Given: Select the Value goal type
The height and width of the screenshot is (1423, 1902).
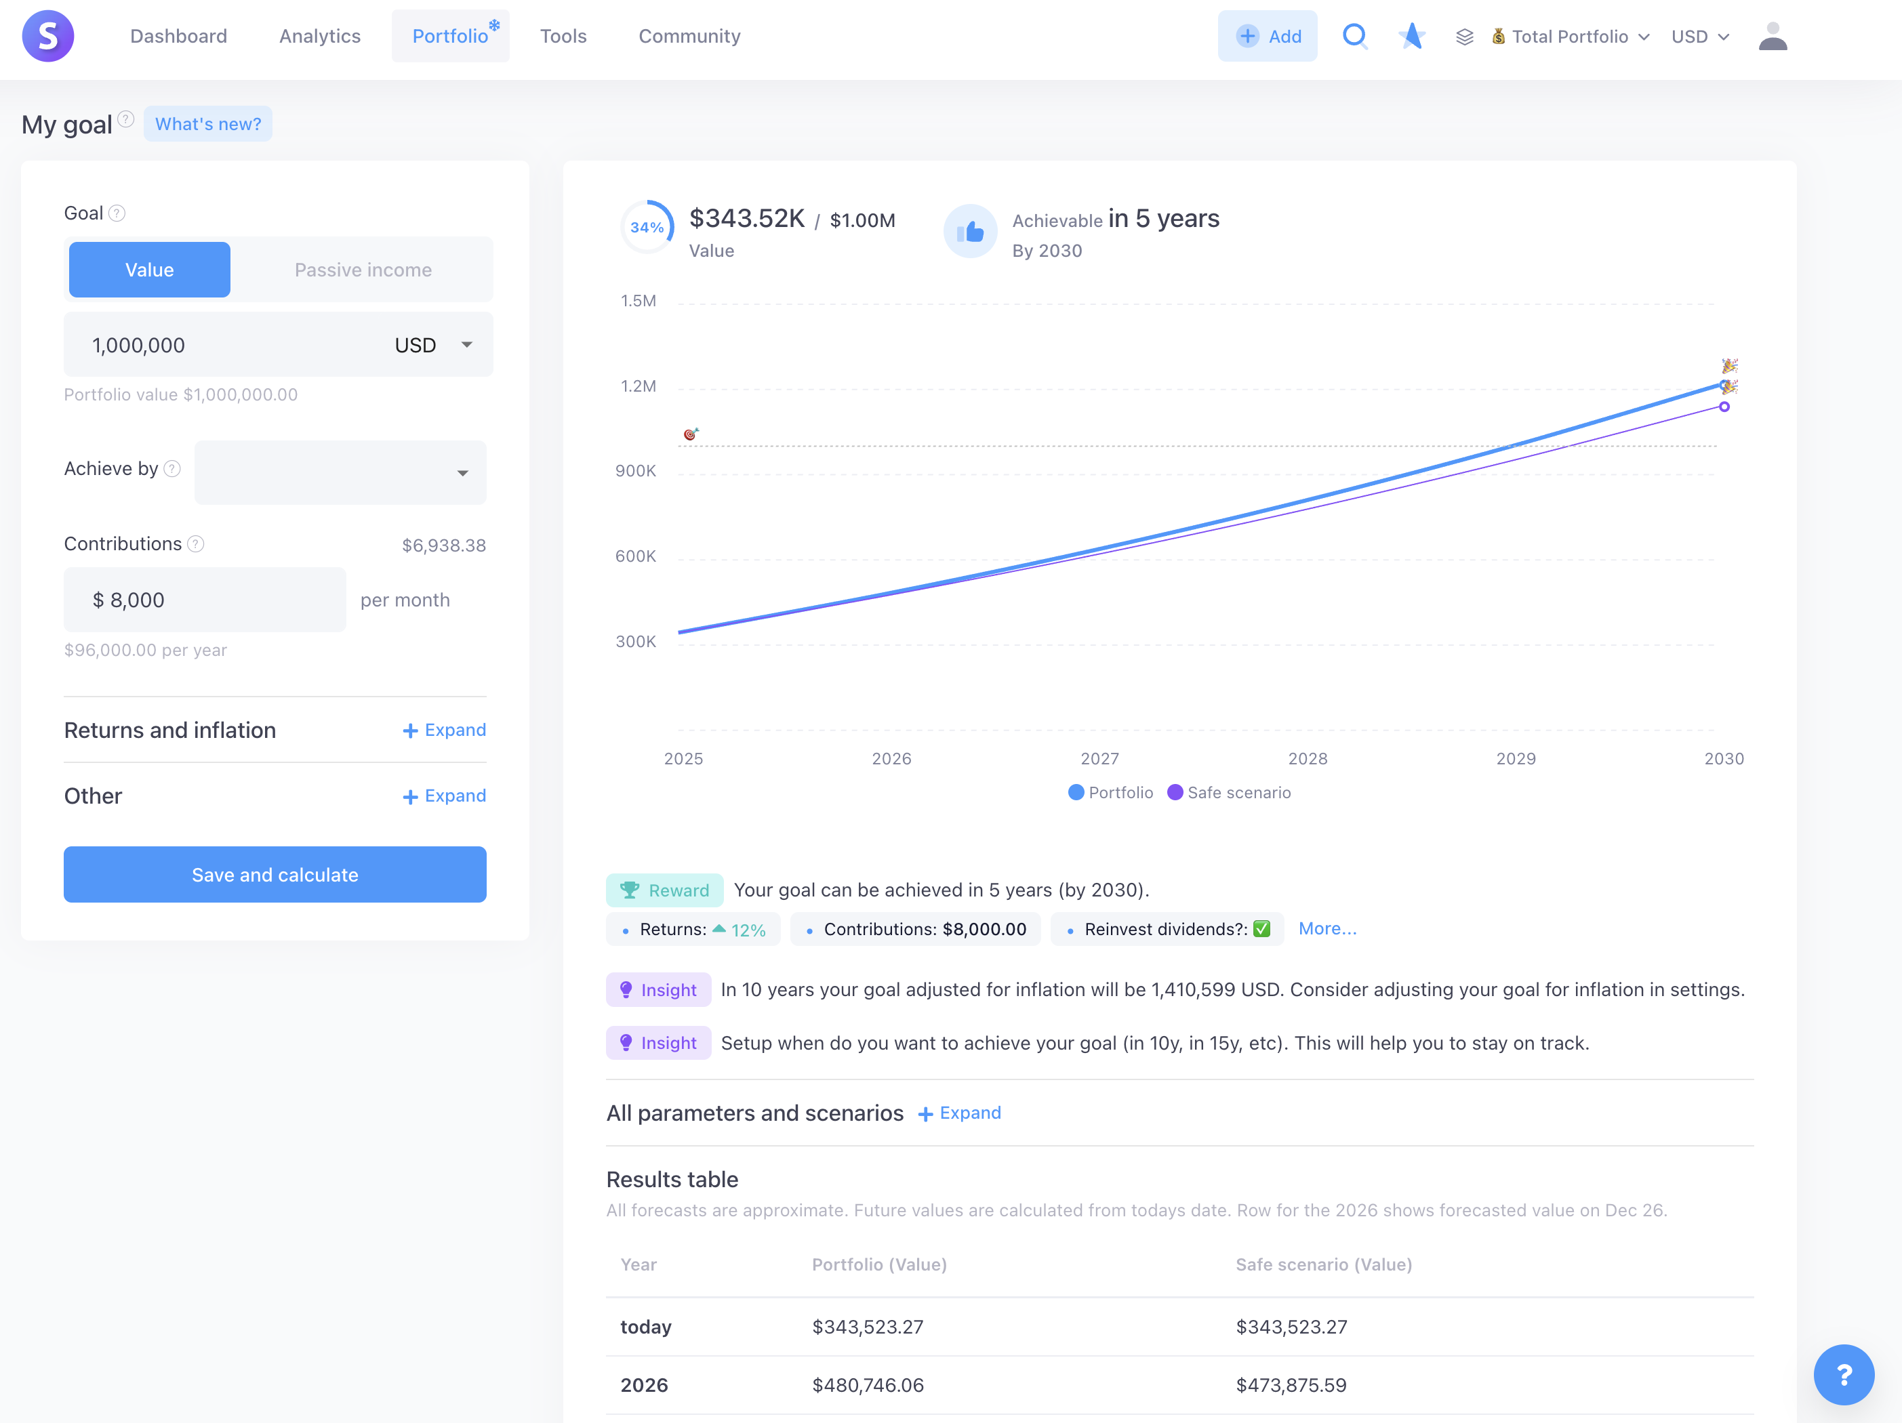Looking at the screenshot, I should pos(150,270).
